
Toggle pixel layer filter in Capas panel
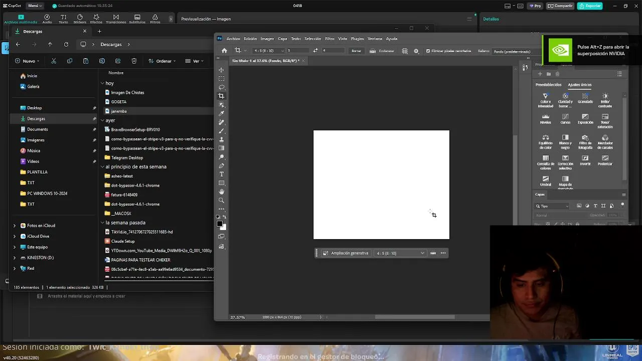579,206
